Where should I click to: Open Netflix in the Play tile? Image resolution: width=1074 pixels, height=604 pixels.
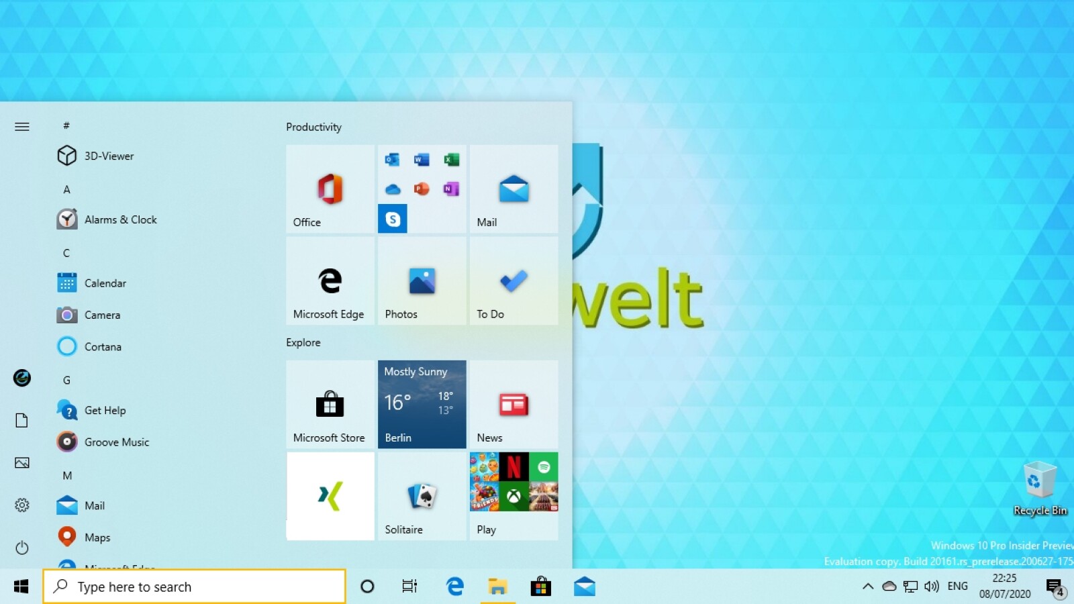pyautogui.click(x=514, y=466)
